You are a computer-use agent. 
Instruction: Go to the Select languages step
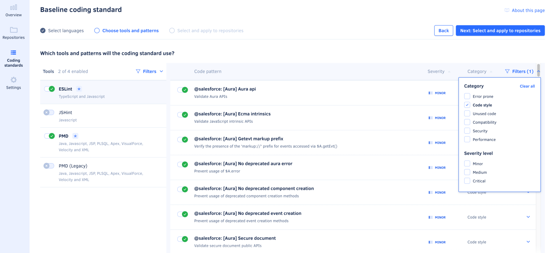pos(62,30)
